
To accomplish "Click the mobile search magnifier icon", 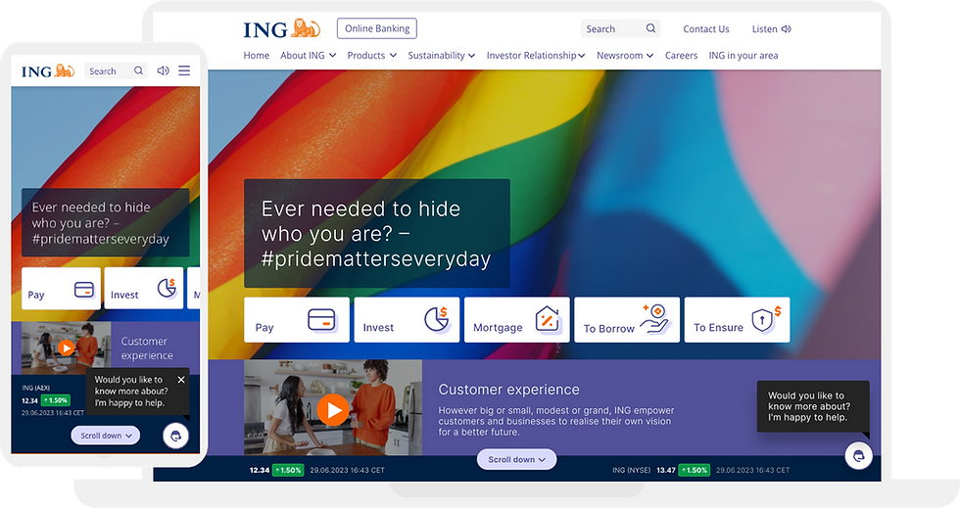I will [139, 70].
